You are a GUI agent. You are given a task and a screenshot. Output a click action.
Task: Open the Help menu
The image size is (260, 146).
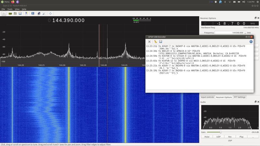click(x=24, y=9)
